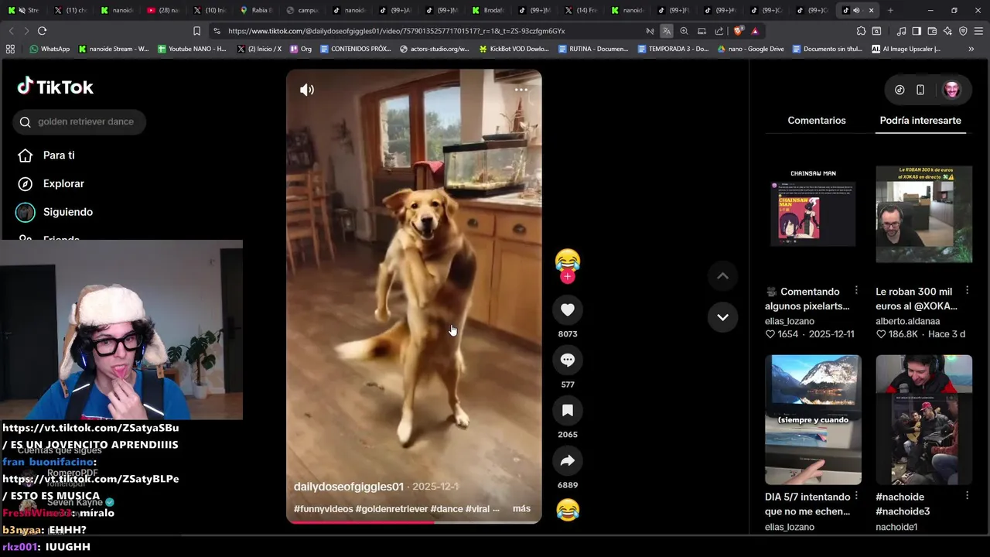
Task: Open the alberto.aldanaa author link
Action: tap(907, 321)
